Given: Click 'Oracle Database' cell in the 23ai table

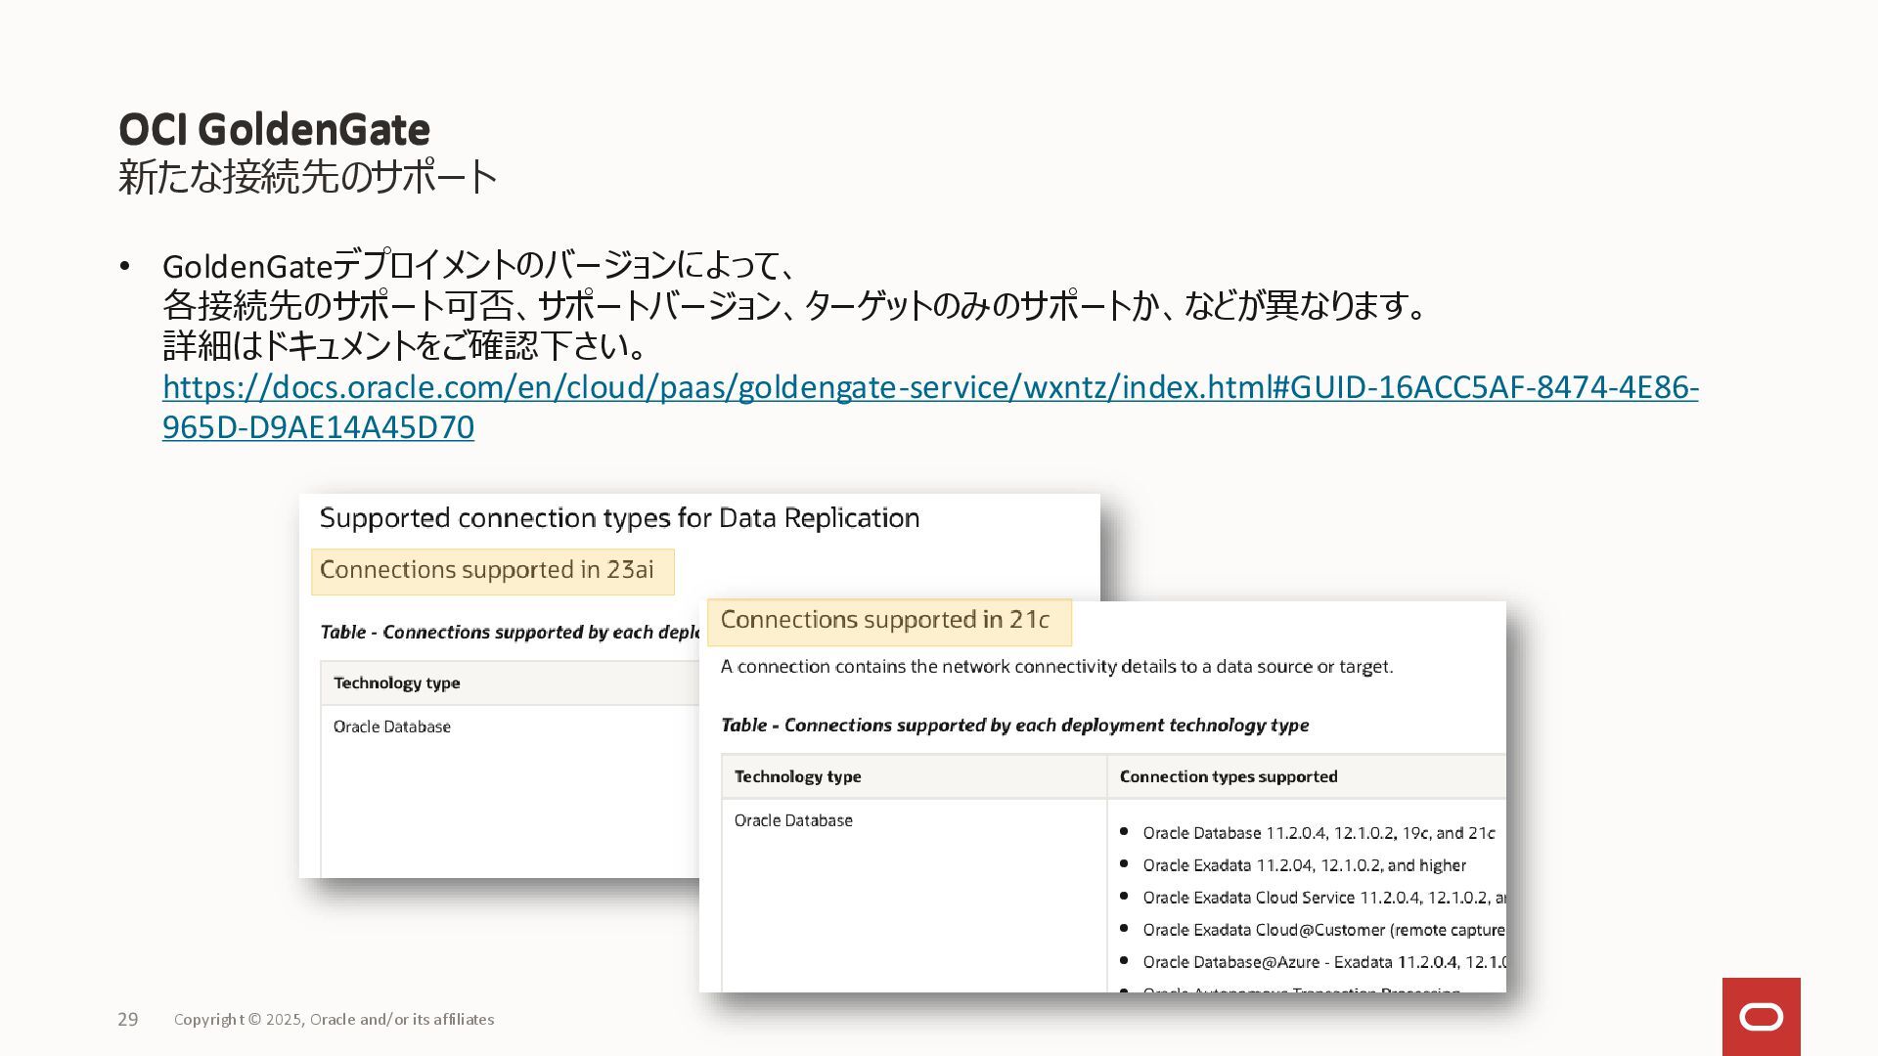Looking at the screenshot, I should (x=391, y=726).
